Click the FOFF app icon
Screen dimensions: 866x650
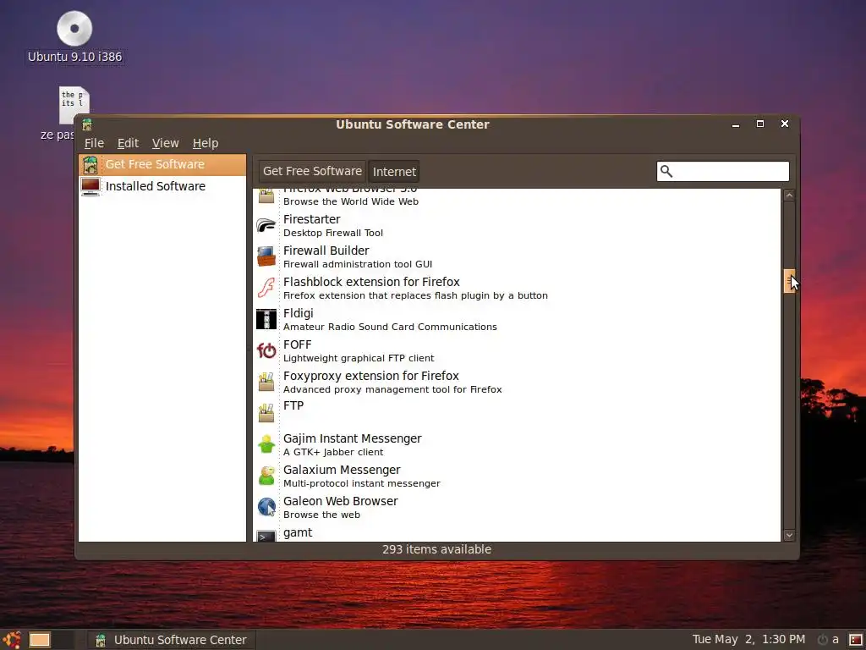[x=266, y=350]
